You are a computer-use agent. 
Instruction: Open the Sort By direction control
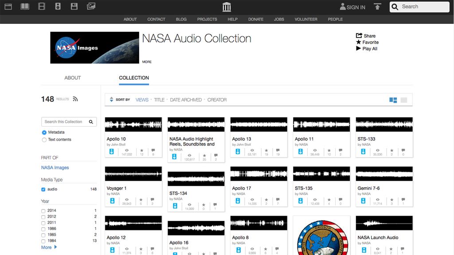pyautogui.click(x=111, y=100)
